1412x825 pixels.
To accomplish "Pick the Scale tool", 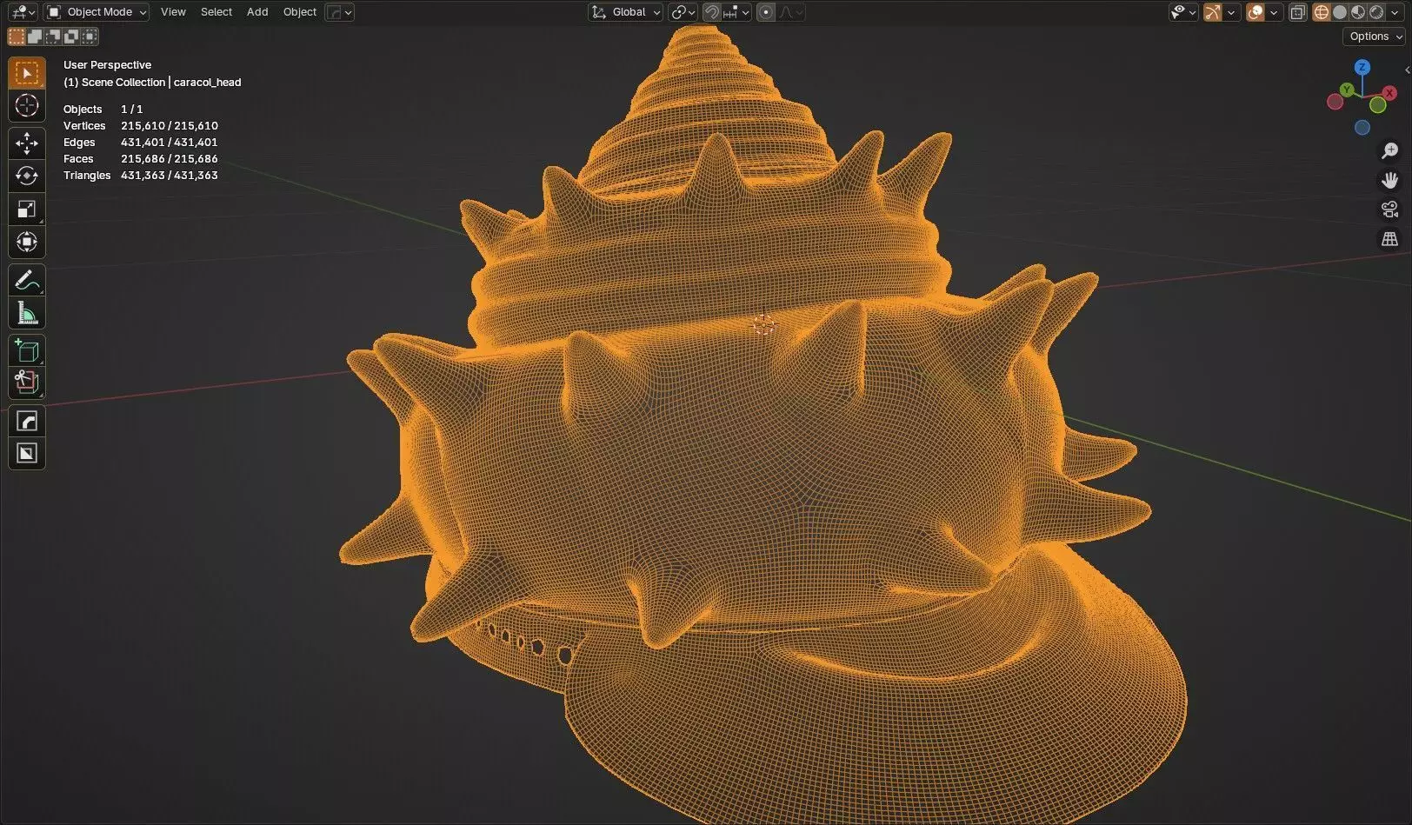I will pyautogui.click(x=27, y=210).
